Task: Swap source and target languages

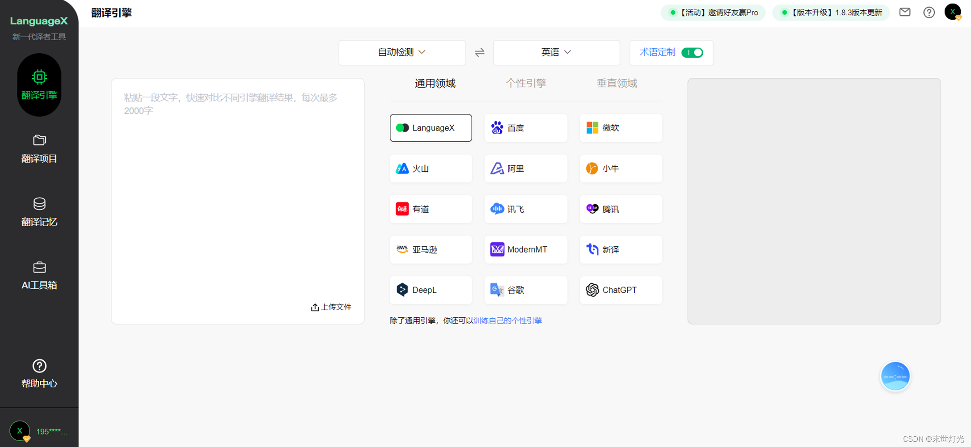Action: click(479, 53)
